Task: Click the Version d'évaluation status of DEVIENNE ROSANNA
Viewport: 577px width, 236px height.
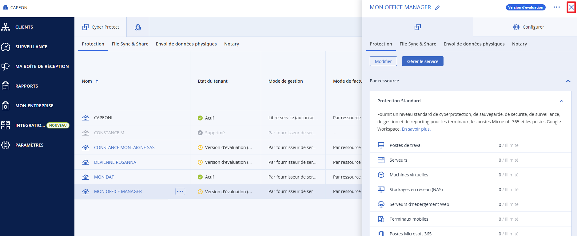Action: pyautogui.click(x=228, y=162)
